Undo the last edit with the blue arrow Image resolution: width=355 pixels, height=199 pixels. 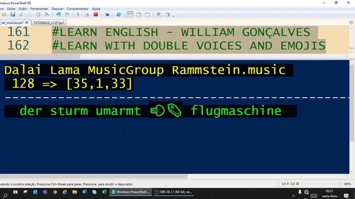[58, 15]
